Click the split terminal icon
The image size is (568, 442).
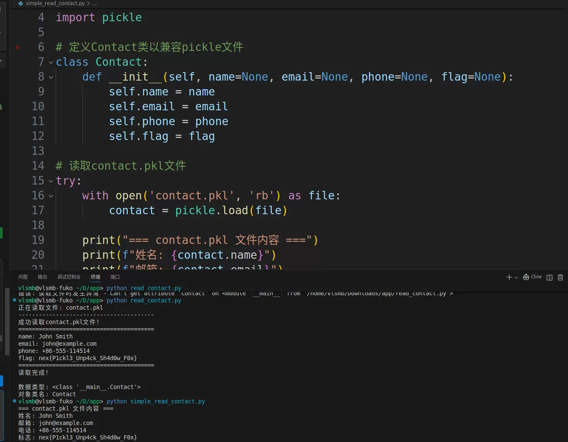tap(549, 277)
